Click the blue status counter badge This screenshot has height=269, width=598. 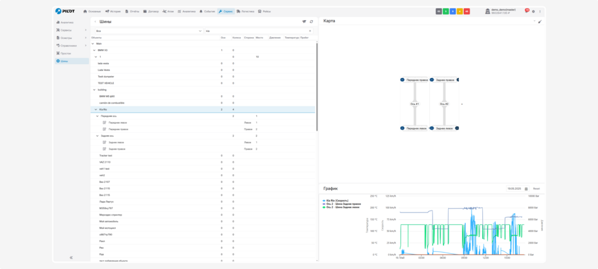pyautogui.click(x=453, y=11)
